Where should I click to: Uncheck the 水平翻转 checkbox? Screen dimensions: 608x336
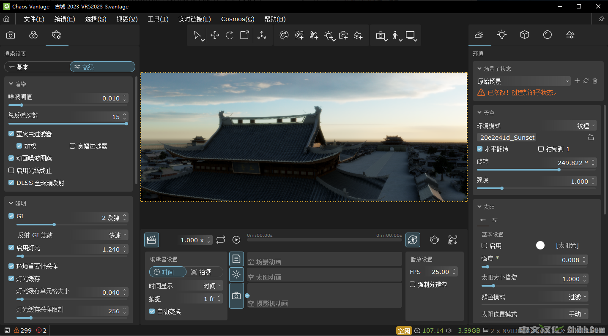480,149
